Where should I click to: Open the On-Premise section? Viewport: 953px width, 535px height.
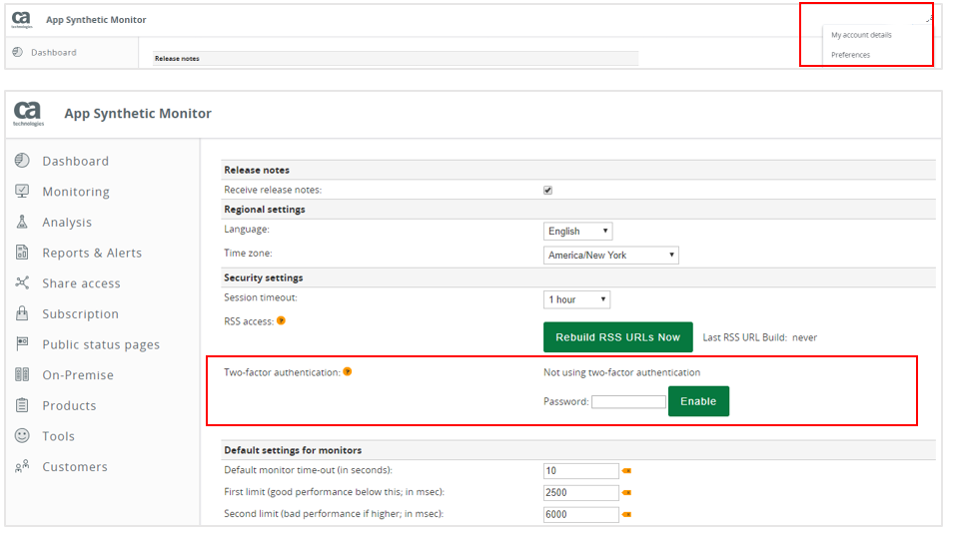click(78, 374)
